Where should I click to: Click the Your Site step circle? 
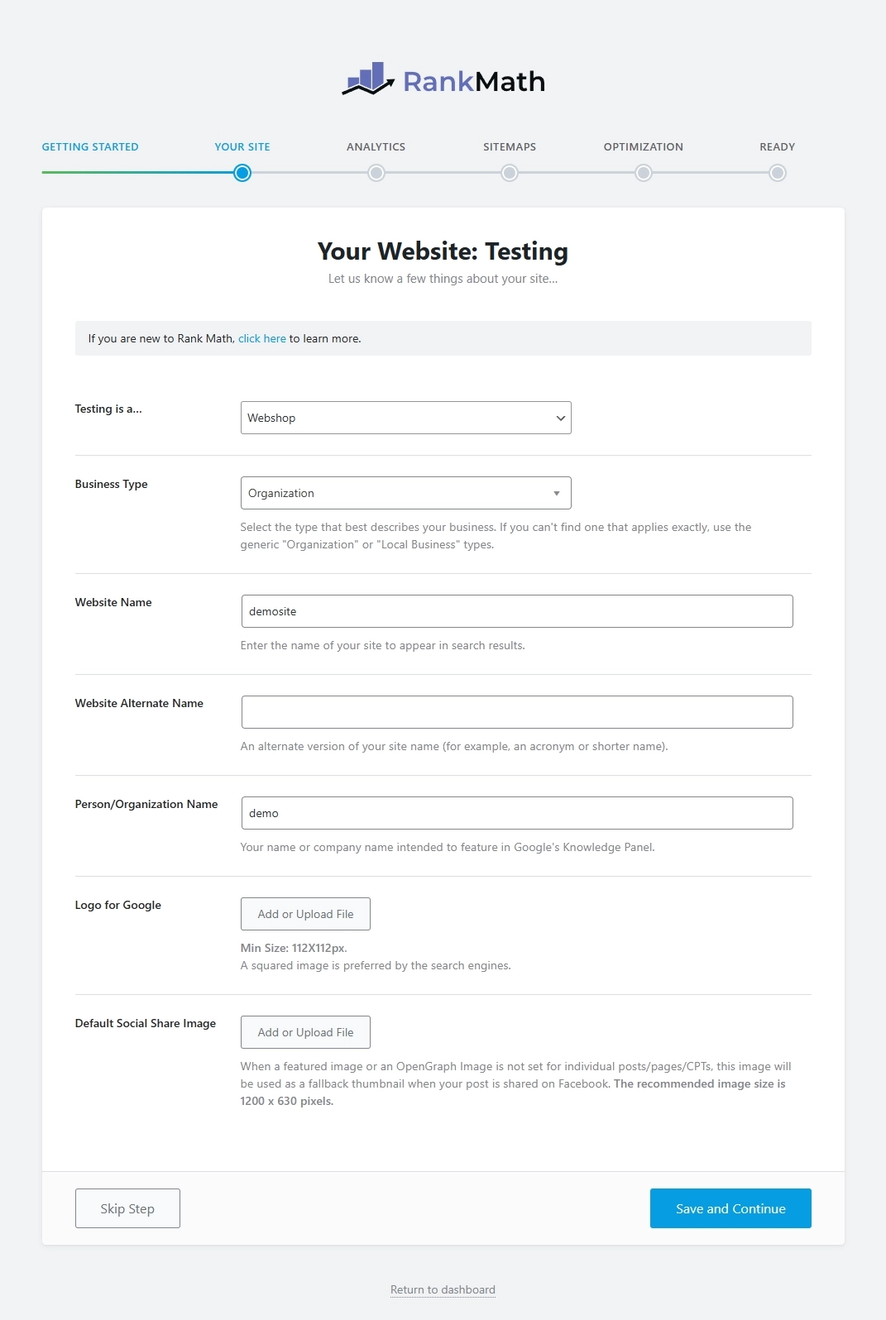(x=242, y=173)
